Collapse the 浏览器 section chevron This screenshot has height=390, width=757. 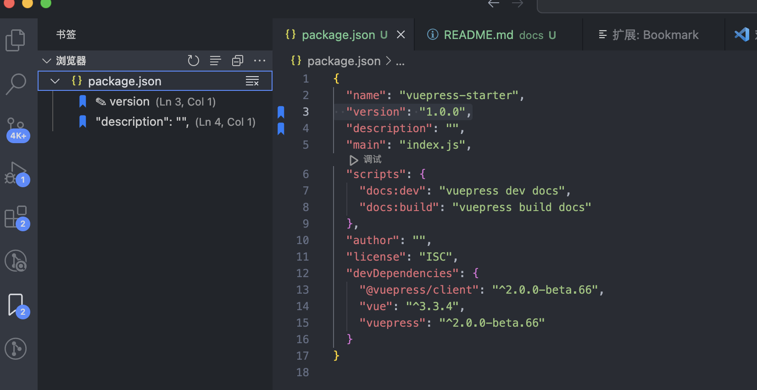tap(46, 61)
